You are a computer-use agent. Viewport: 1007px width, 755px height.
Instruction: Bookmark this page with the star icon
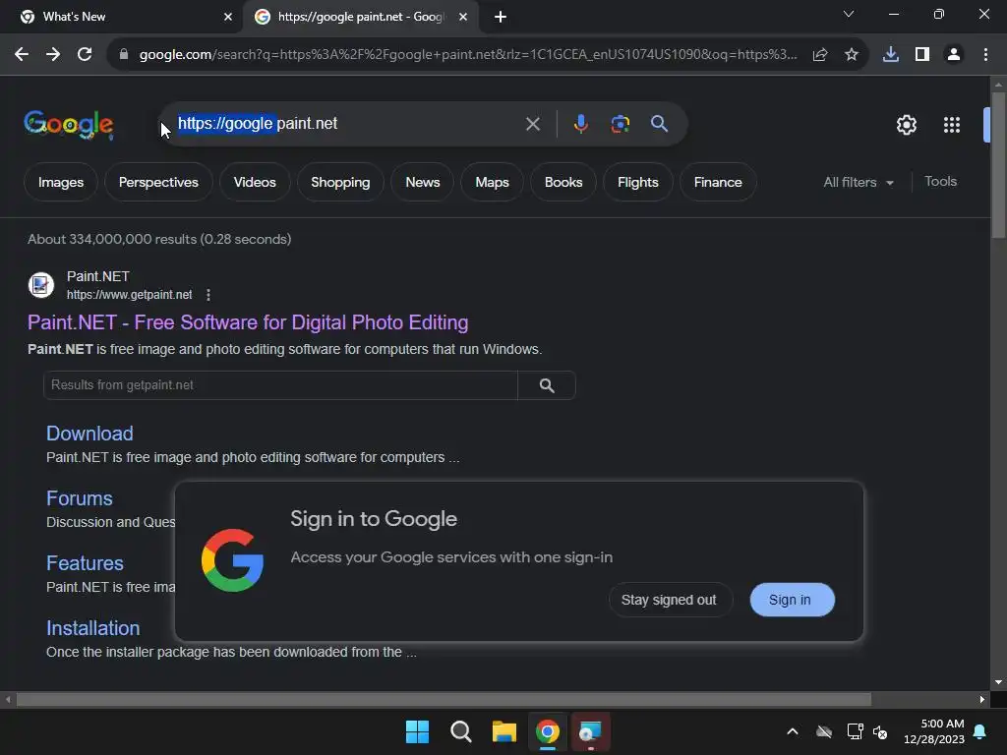tap(852, 55)
